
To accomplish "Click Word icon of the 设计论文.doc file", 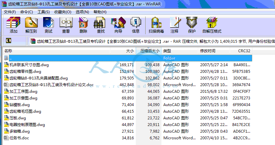I will [x=6, y=85].
